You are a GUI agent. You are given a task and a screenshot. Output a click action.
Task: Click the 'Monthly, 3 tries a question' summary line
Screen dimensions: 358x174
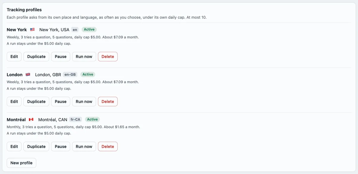(73, 127)
